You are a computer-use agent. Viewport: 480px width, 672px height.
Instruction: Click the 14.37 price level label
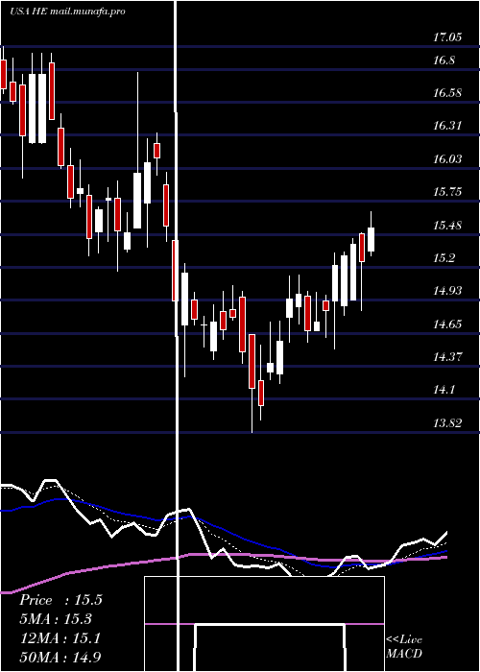pyautogui.click(x=447, y=356)
